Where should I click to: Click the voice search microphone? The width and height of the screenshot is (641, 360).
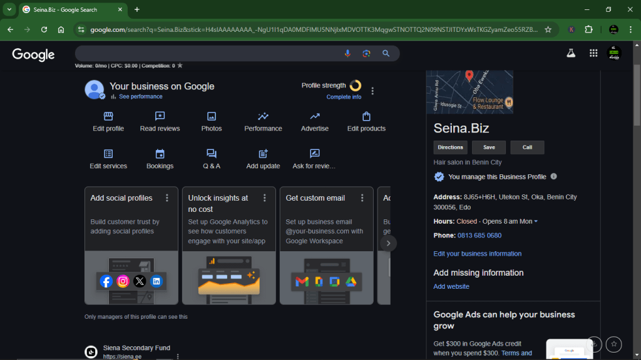point(348,53)
